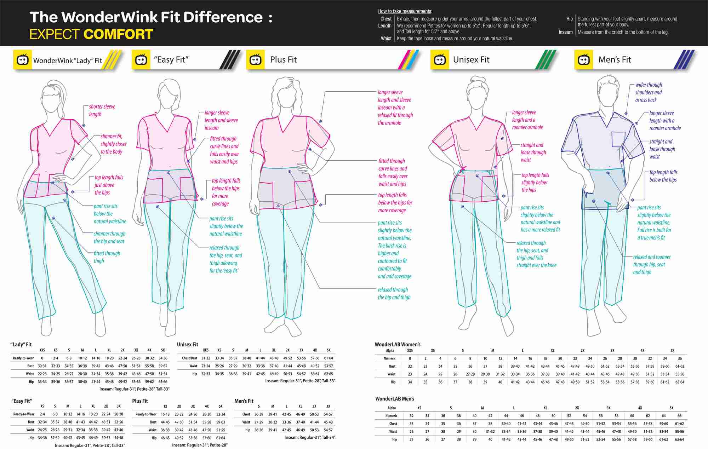This screenshot has width=708, height=449.
Task: Click "Full rise is built for a true men's fit"
Action: [654, 234]
